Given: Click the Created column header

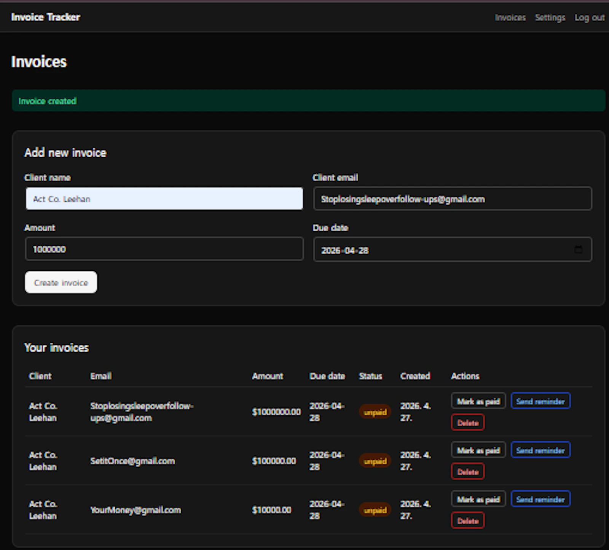Looking at the screenshot, I should tap(415, 376).
